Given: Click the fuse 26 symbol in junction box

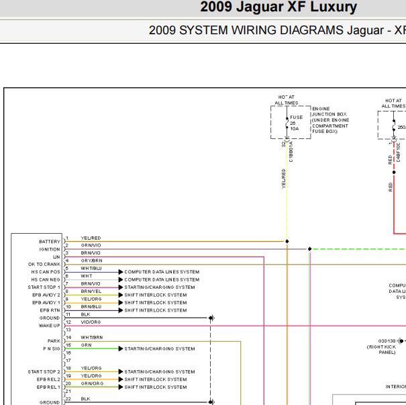Looking at the screenshot, I should pyautogui.click(x=287, y=123).
